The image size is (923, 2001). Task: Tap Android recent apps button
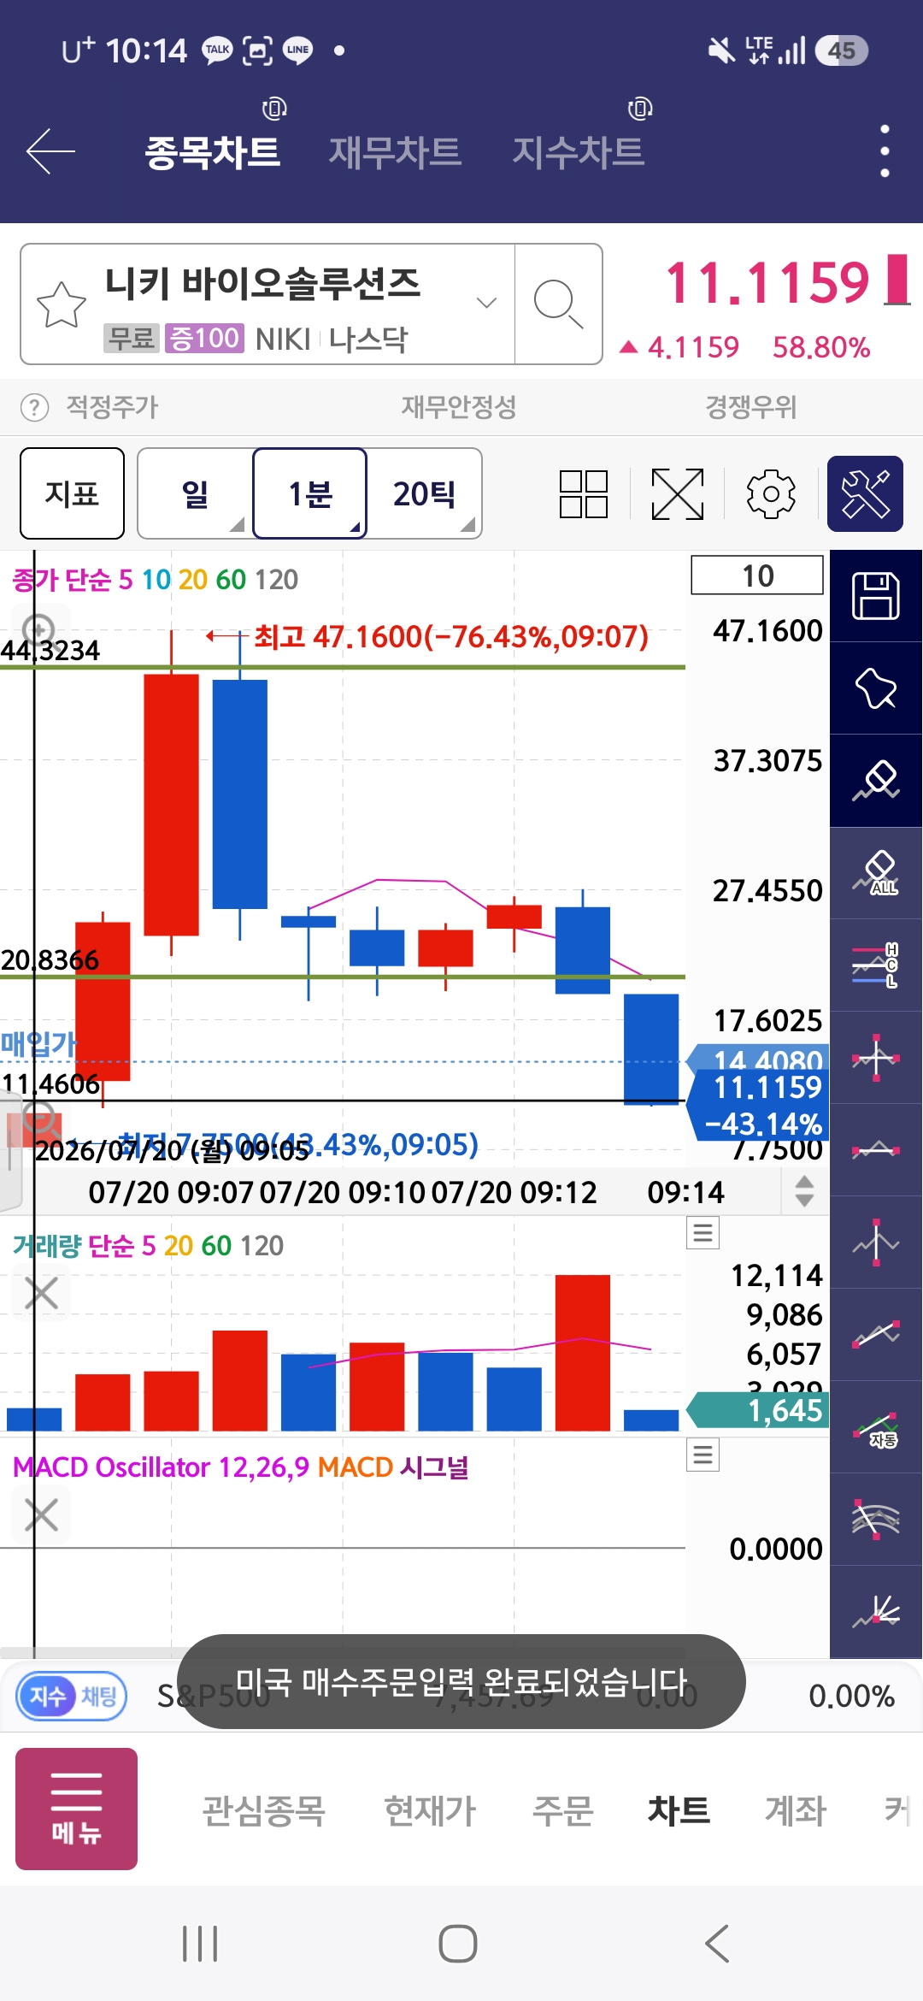tap(201, 1944)
